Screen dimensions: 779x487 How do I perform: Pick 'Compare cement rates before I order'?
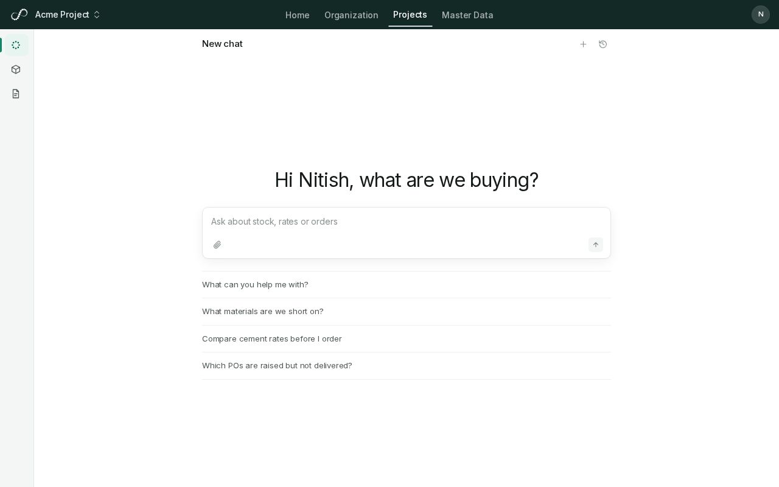[407, 339]
